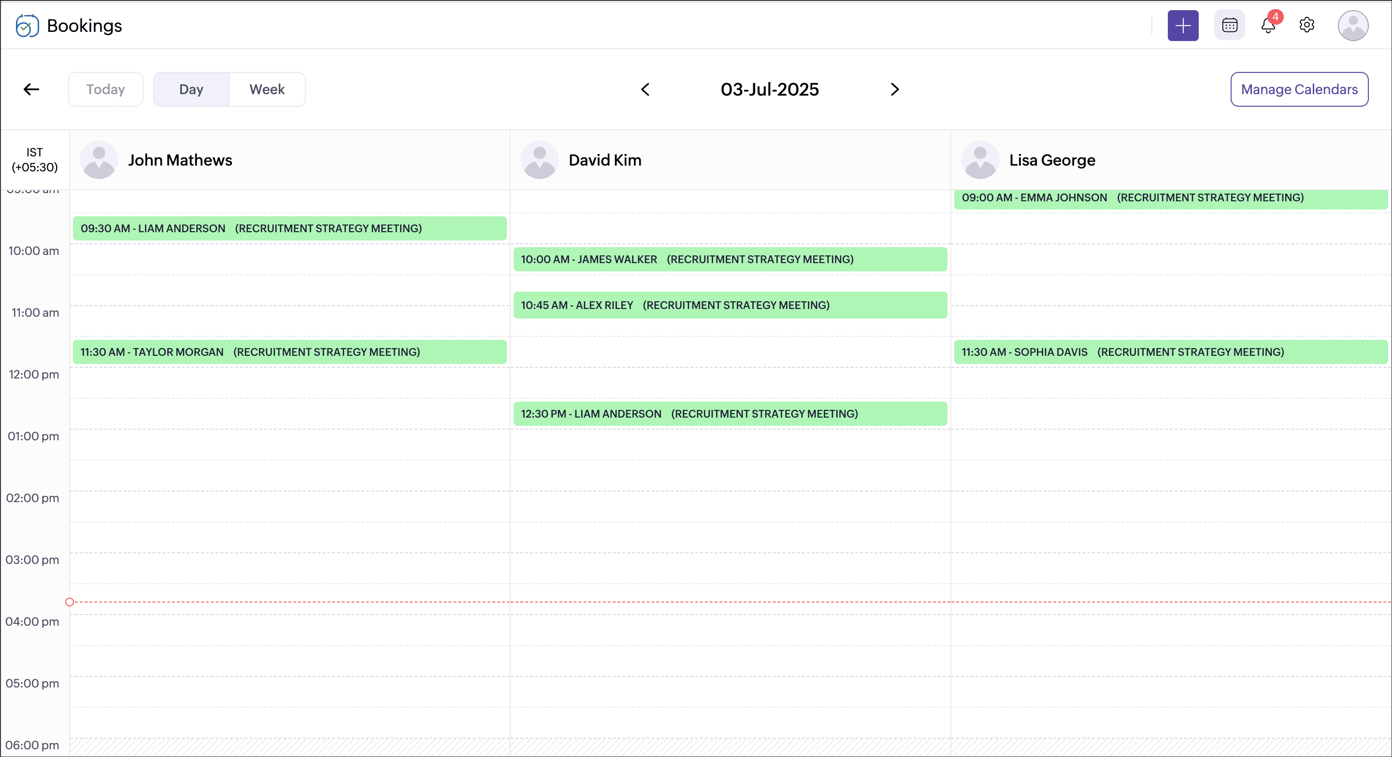The width and height of the screenshot is (1392, 757).
Task: Open the calendar view icon
Action: 1229,26
